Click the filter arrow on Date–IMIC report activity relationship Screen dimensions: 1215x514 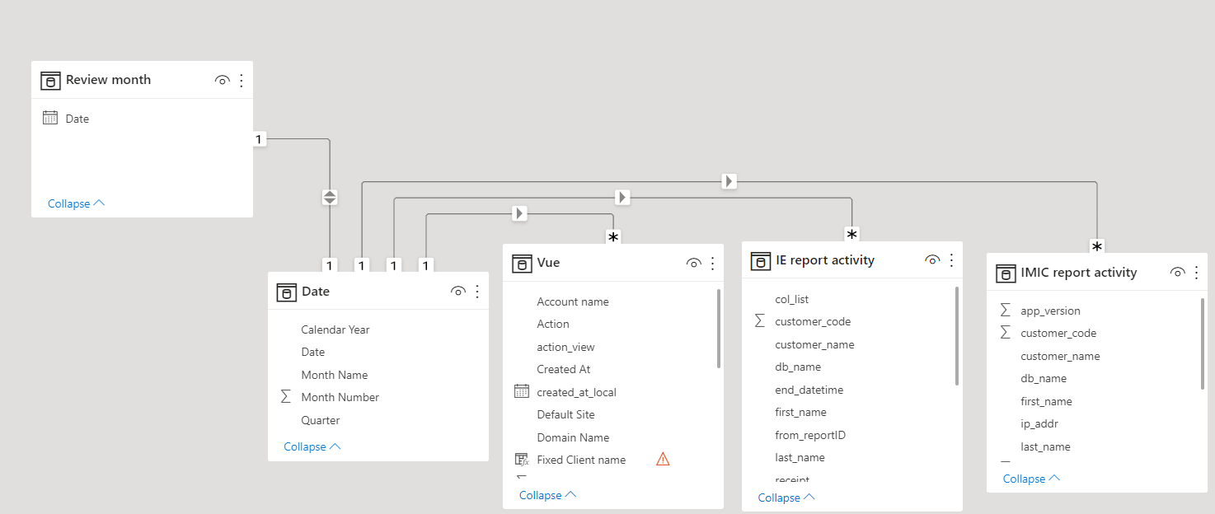tap(729, 181)
